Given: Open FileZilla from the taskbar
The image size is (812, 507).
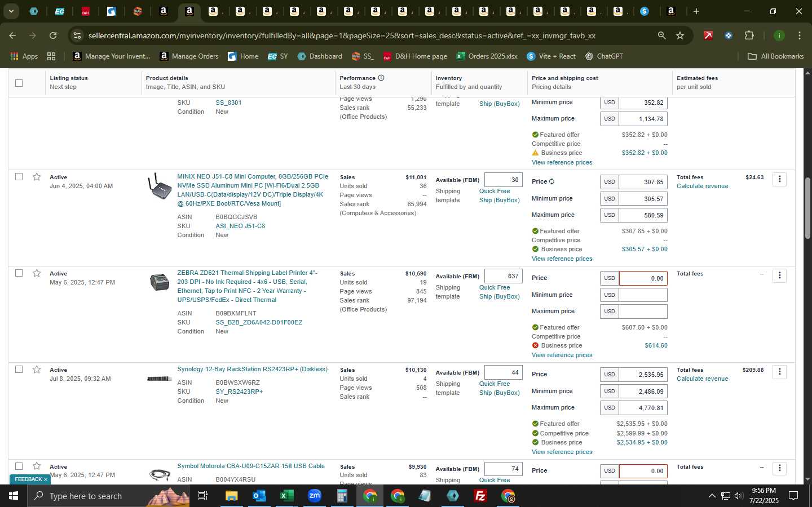Looking at the screenshot, I should pos(480,496).
